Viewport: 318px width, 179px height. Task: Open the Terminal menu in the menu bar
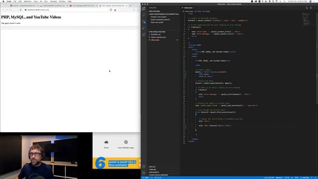coord(53,1)
